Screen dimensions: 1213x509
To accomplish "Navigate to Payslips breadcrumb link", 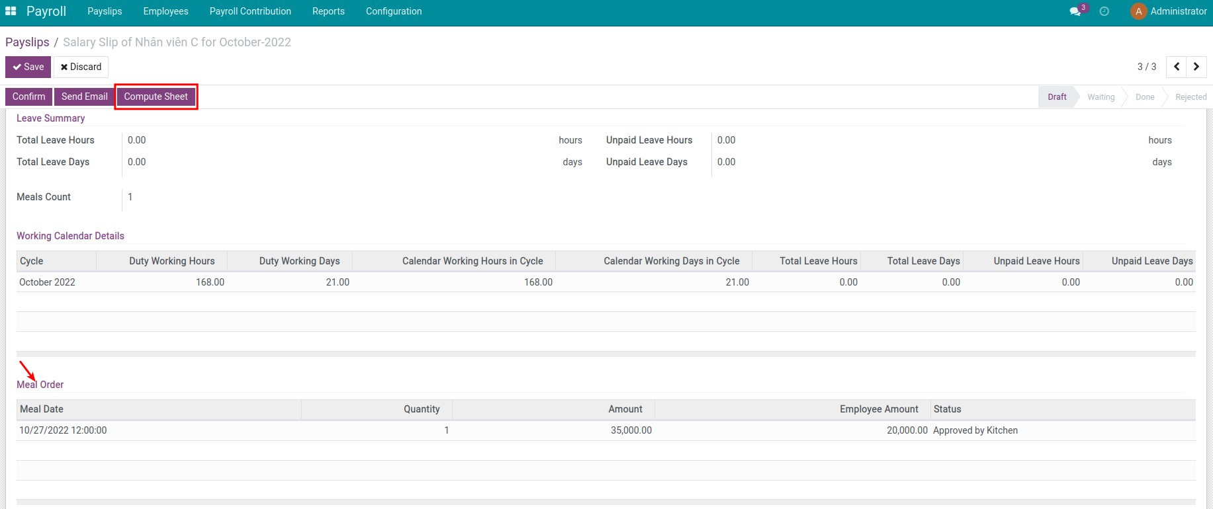I will 27,42.
